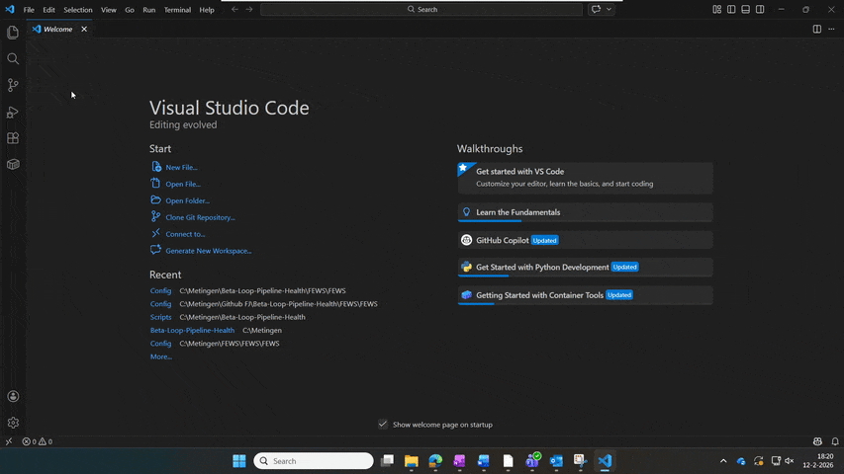This screenshot has height=474, width=844.
Task: Open Outlook from taskbar
Action: click(556, 460)
